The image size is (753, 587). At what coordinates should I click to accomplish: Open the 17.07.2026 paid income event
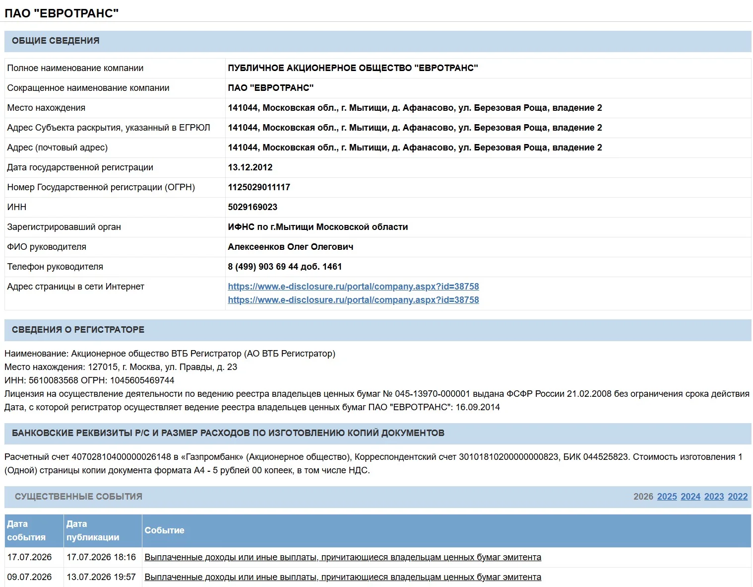click(343, 557)
